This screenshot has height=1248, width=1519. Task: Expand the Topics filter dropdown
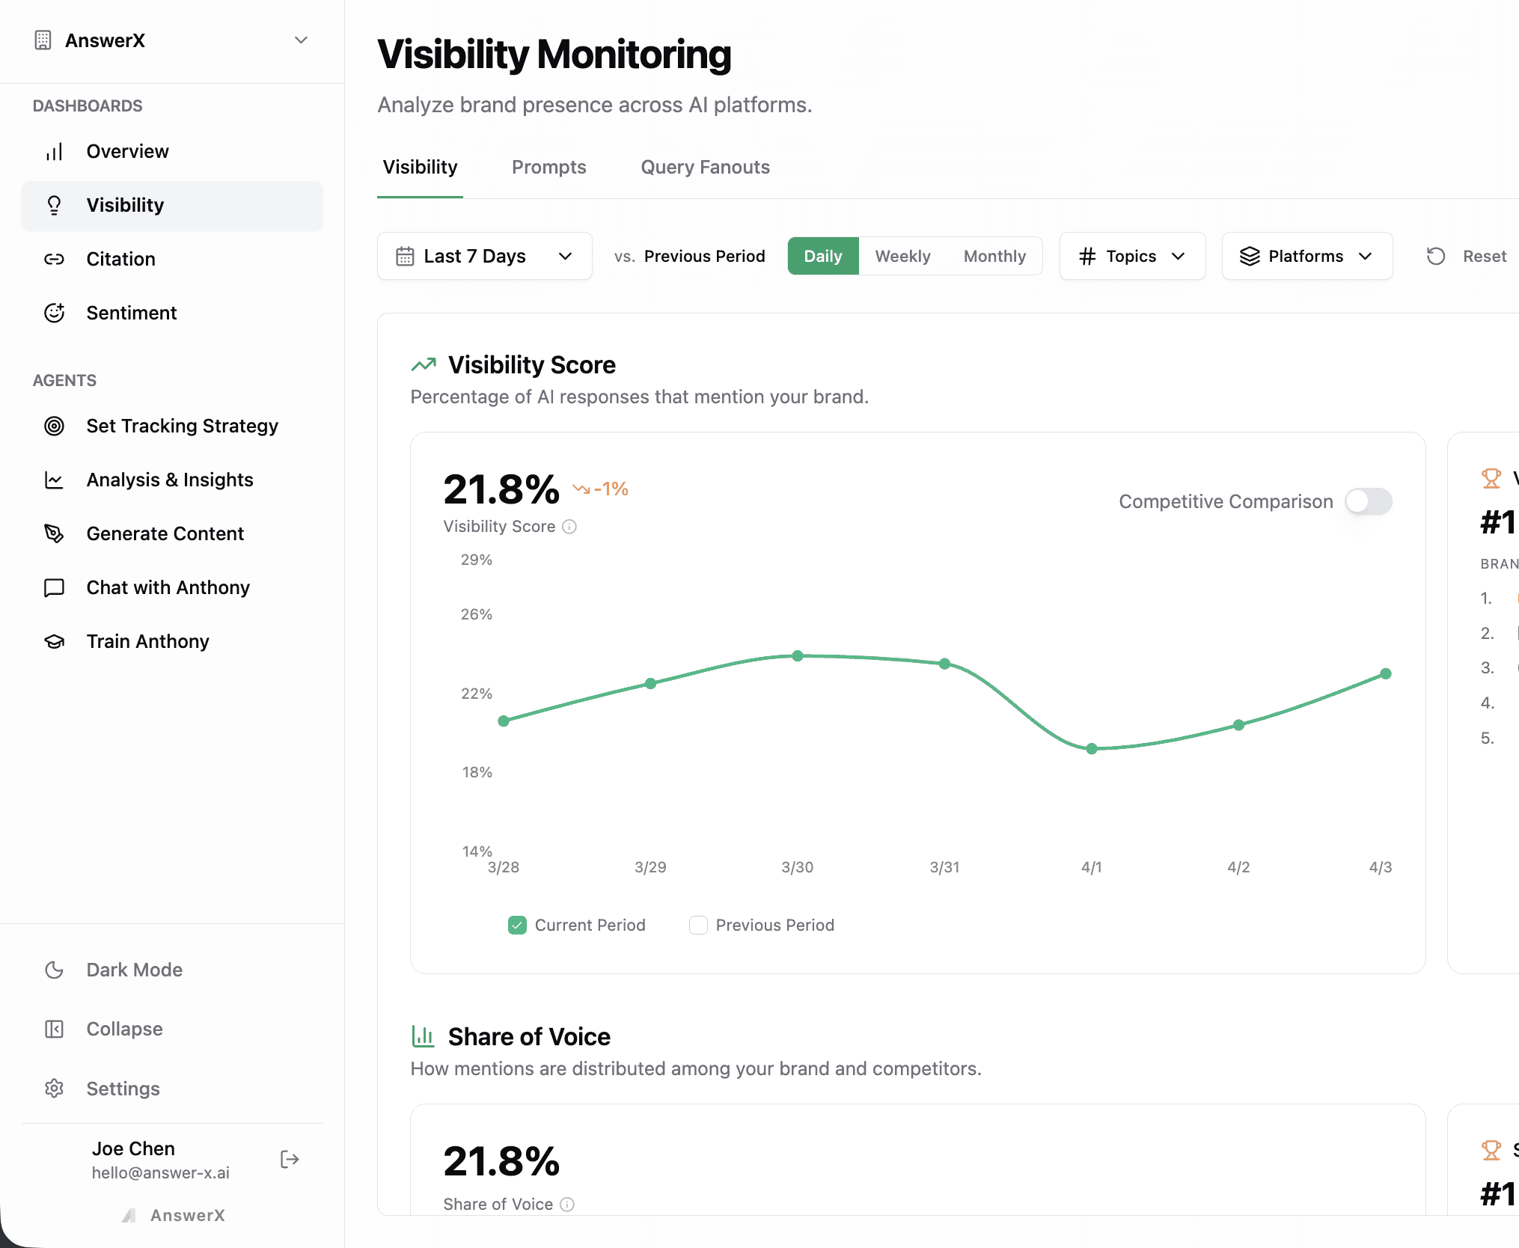(x=1131, y=256)
